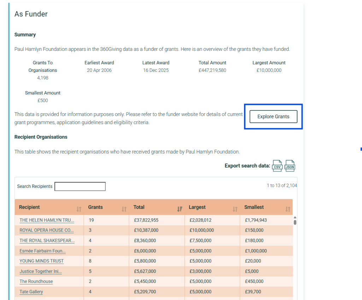Open Justice Together Ini... recipient link

pyautogui.click(x=41, y=271)
